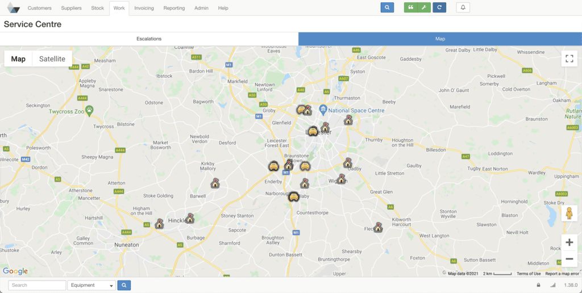Select the house marker east of Enderby
The image size is (582, 293).
point(305,183)
